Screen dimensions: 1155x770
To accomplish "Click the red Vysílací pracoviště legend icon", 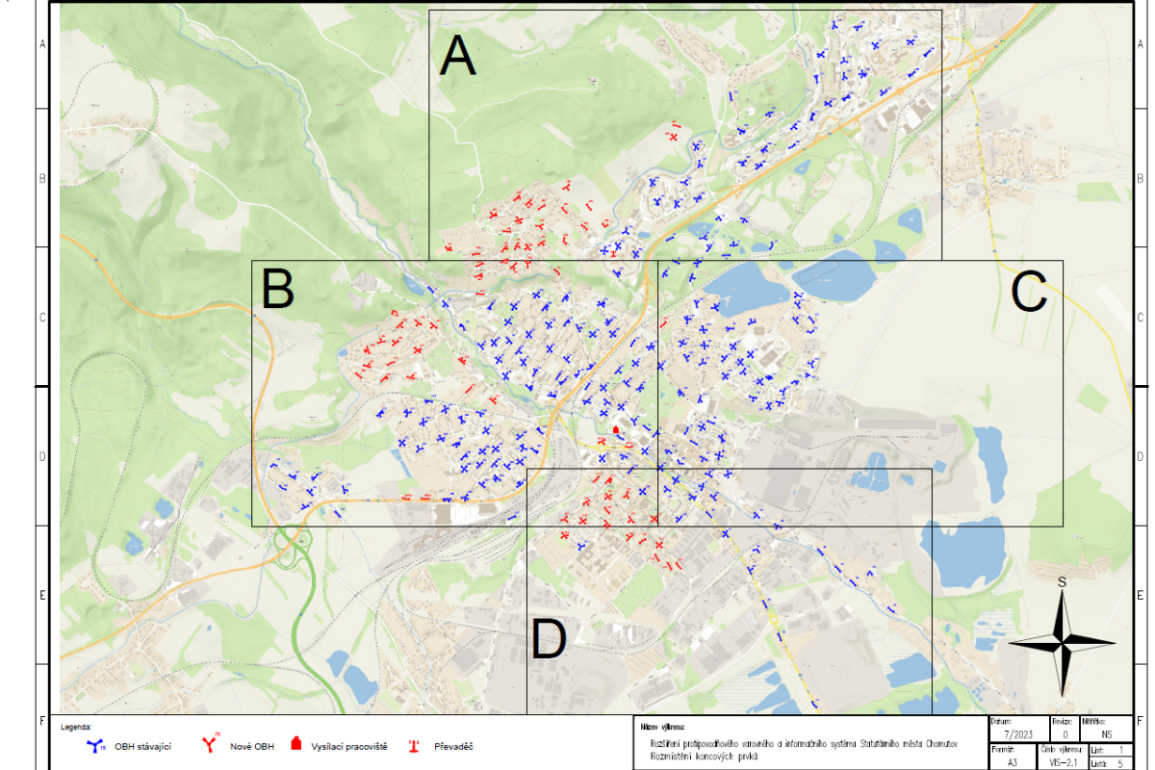I will 297,744.
